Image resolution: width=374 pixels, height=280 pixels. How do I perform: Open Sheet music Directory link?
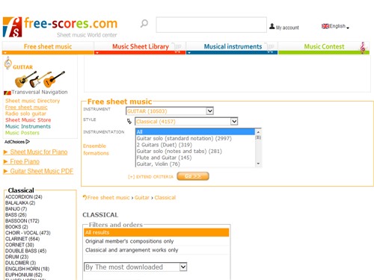[33, 101]
